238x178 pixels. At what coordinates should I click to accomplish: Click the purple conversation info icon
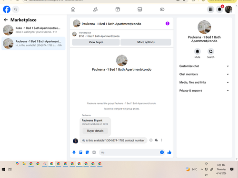click(168, 24)
